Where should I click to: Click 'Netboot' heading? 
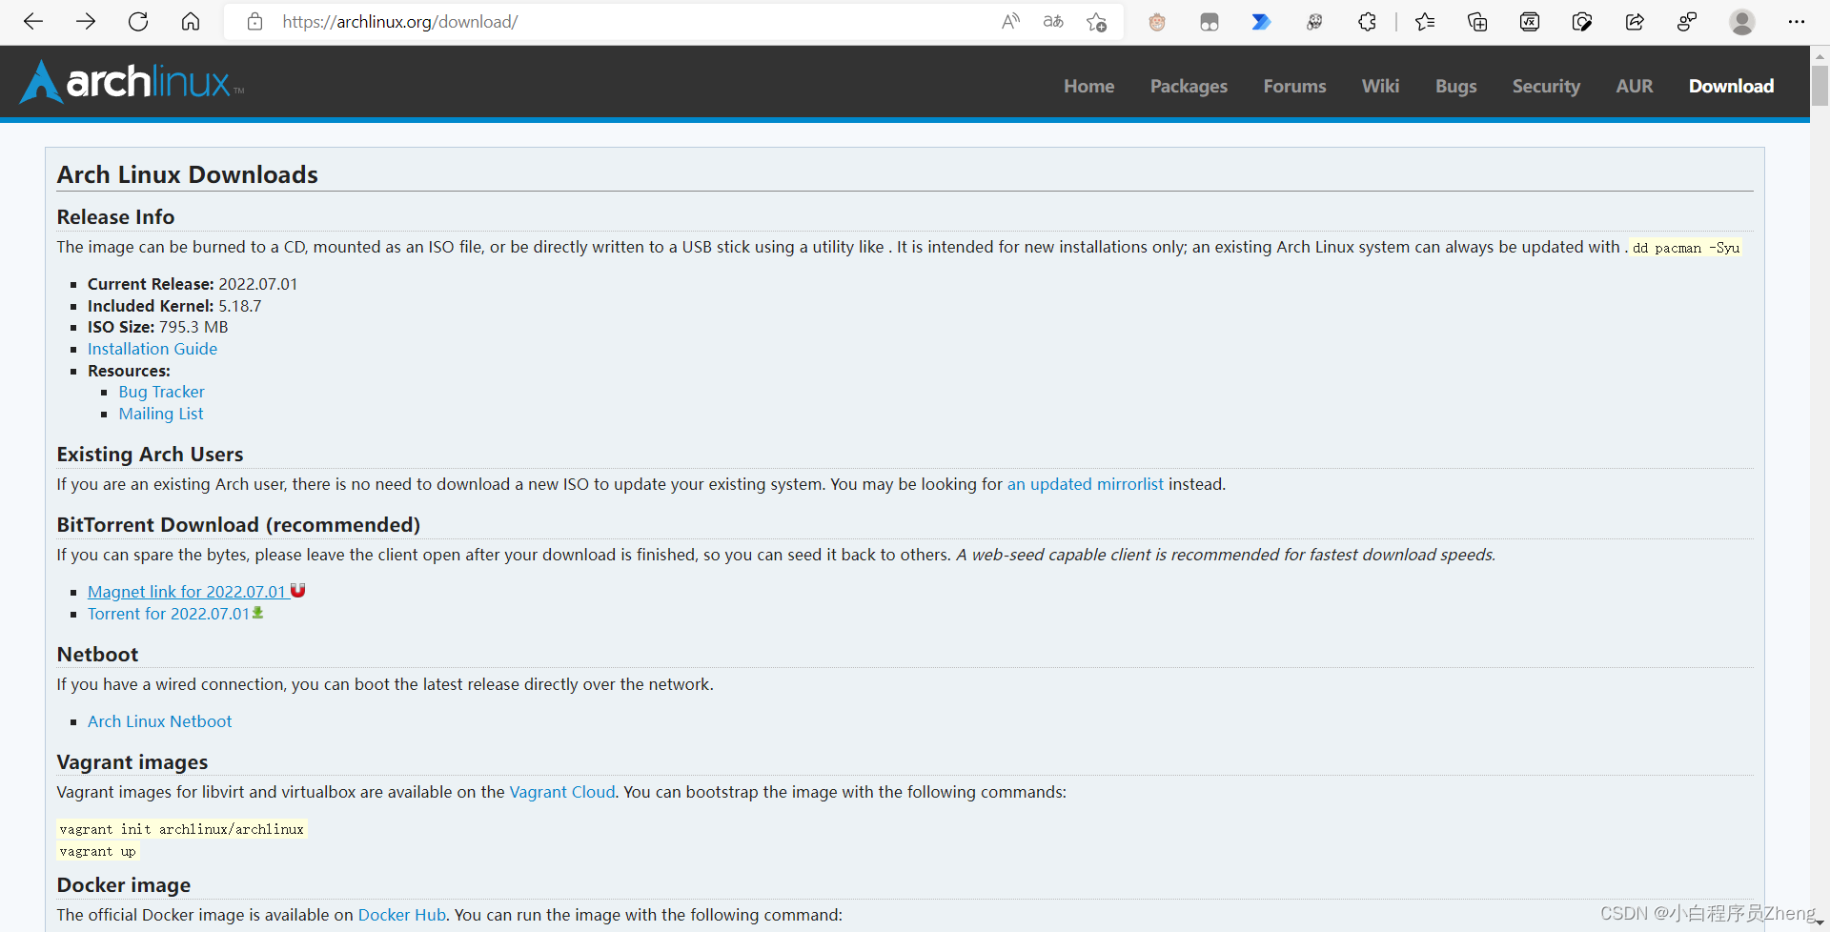pos(97,655)
